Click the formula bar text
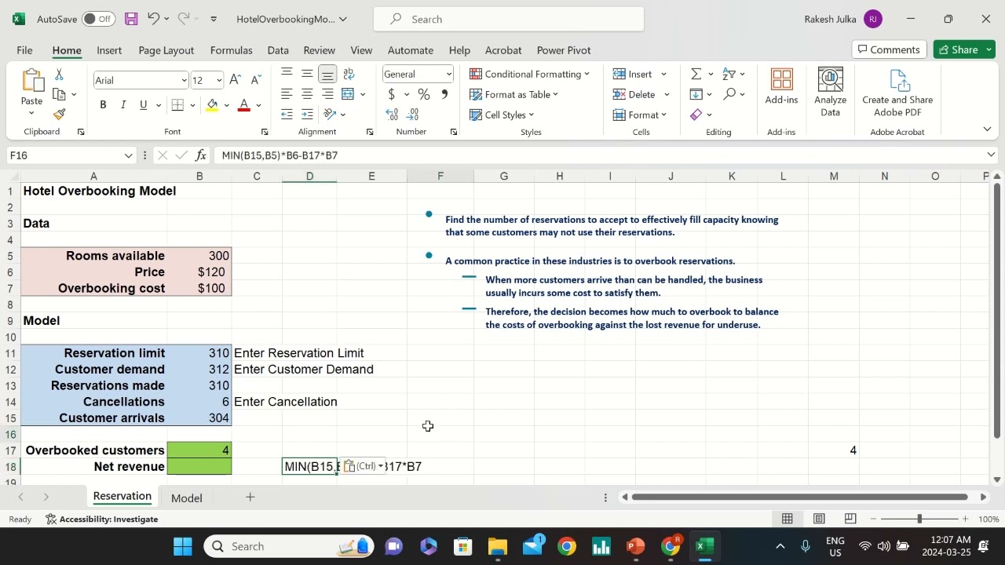This screenshot has width=1005, height=565. (280, 155)
